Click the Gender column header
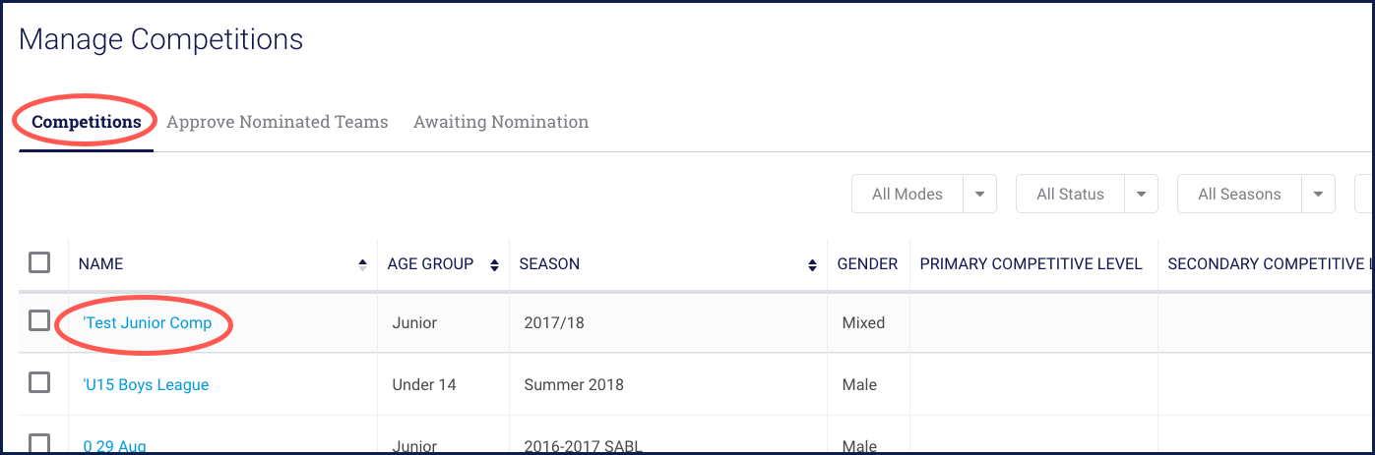1375x455 pixels. click(867, 263)
